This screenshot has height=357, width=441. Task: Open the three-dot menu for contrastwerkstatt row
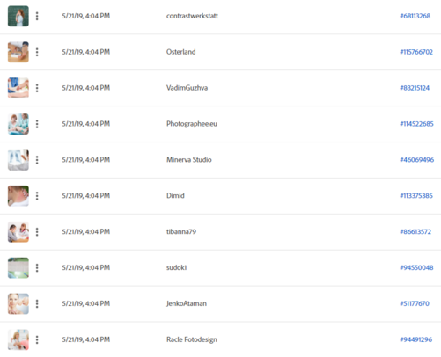point(37,16)
